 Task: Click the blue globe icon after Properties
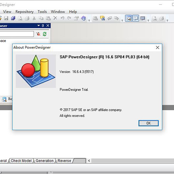coord(84,18)
